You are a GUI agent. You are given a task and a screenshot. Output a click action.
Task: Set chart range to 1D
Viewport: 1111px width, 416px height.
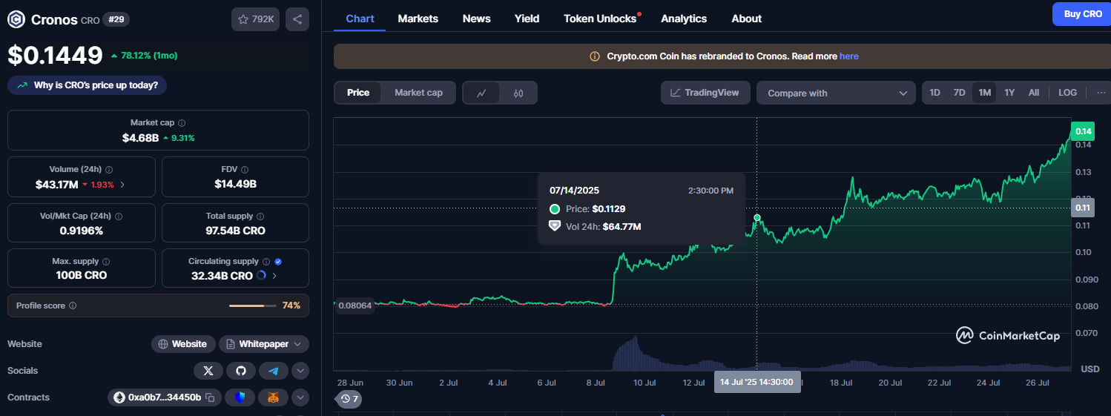[935, 93]
